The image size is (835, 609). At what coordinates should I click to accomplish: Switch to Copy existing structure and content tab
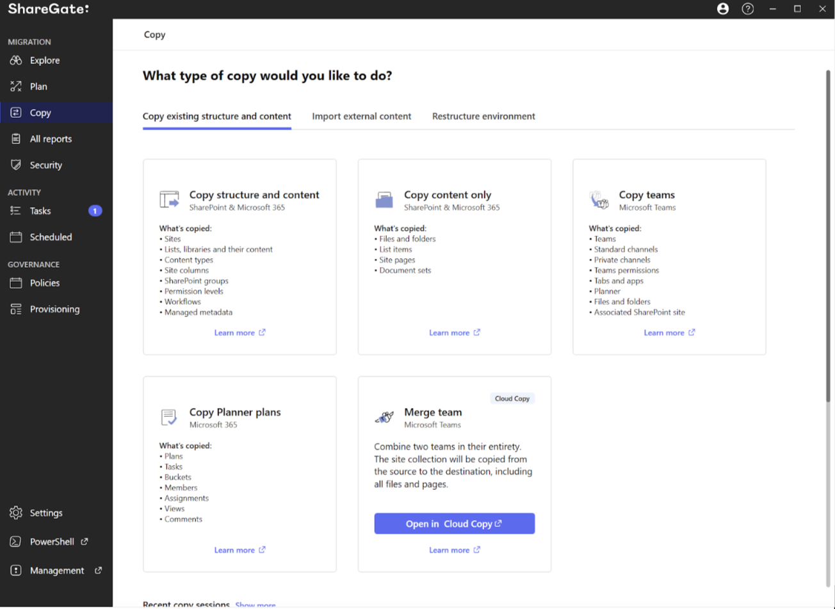[x=217, y=117]
